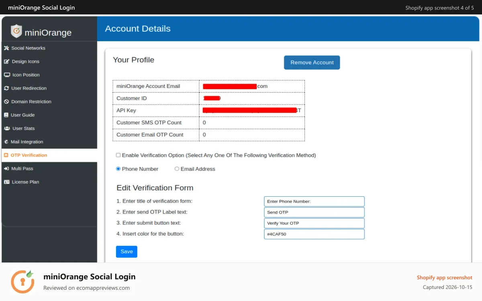This screenshot has width=482, height=301.
Task: Click the User Redirection refresh icon
Action: pos(6,88)
